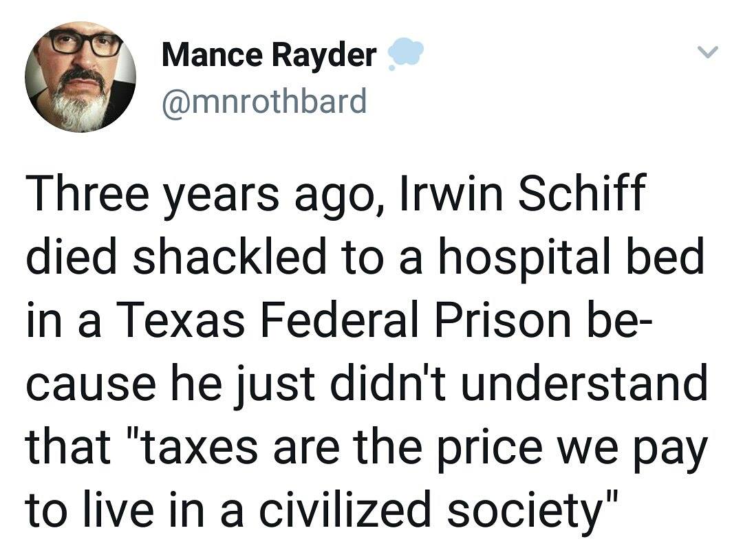
Task: Click the cloud badge beside the name
Action: [404, 54]
